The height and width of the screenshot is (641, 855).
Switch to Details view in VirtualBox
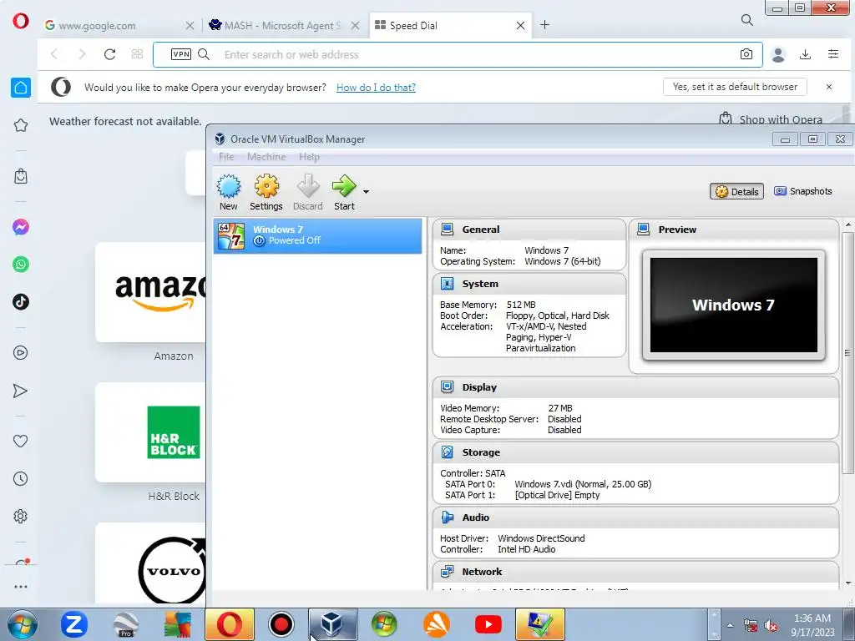coord(736,191)
